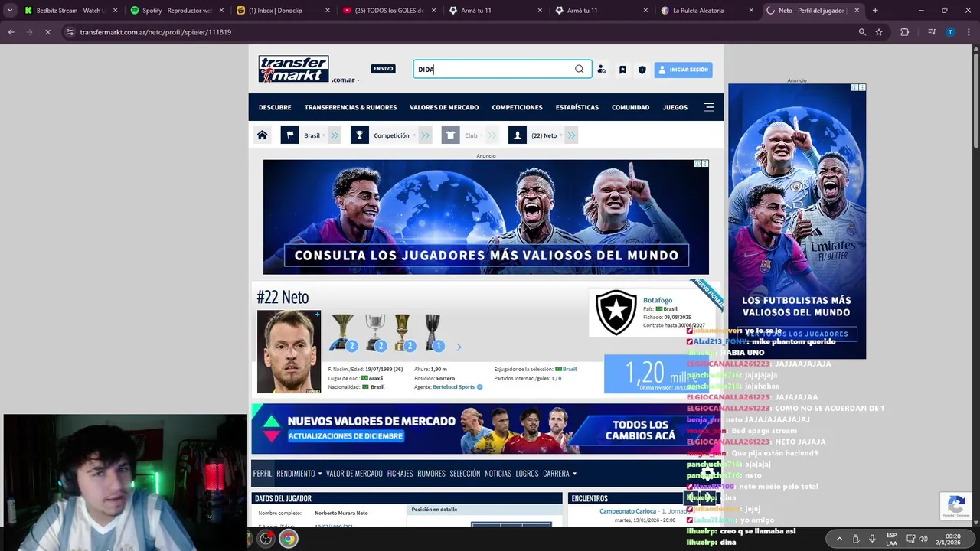Click the Transfermarkt logo
This screenshot has height=551, width=980.
click(x=294, y=69)
